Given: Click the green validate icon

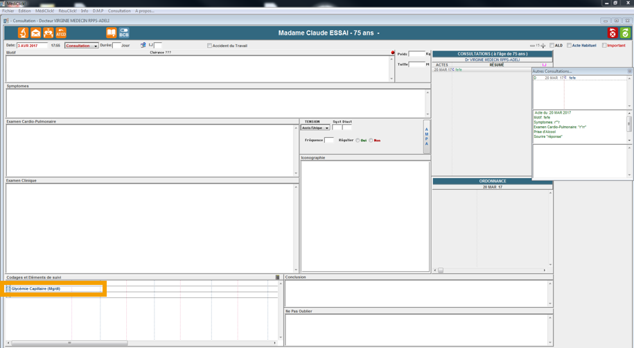Looking at the screenshot, I should click(x=625, y=33).
